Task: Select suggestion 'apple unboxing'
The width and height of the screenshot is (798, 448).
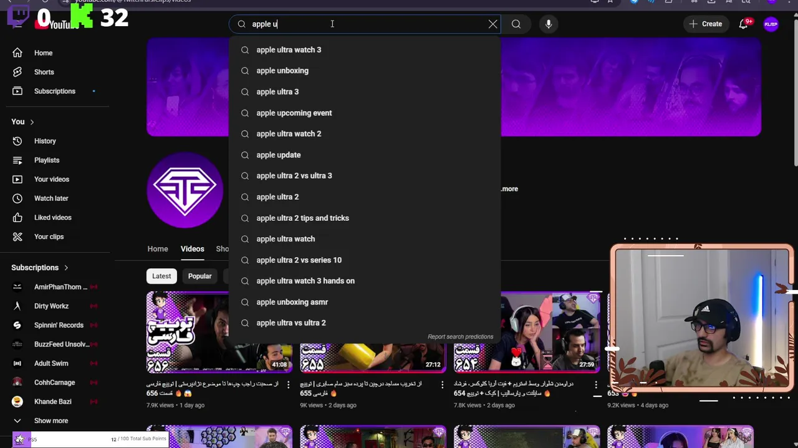Action: pyautogui.click(x=365, y=71)
